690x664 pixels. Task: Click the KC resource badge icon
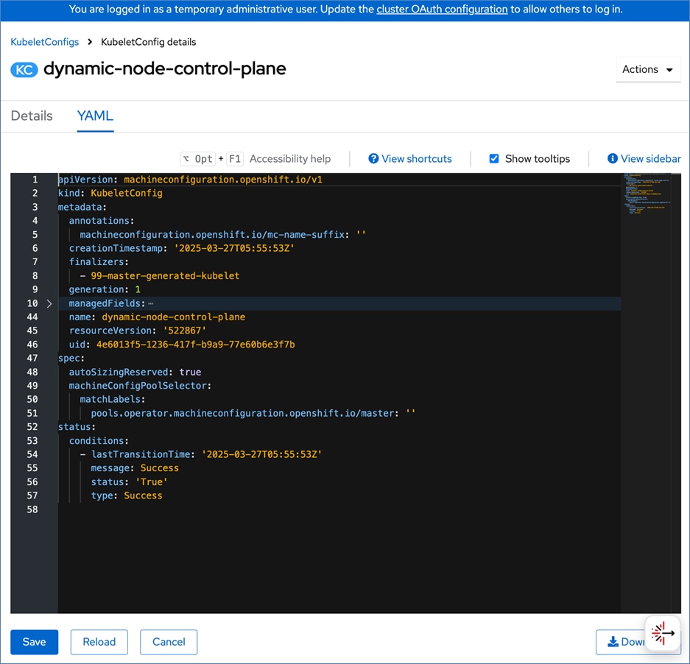[x=24, y=69]
